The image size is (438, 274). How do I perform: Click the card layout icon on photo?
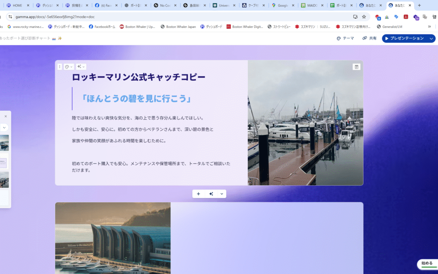pyautogui.click(x=356, y=67)
